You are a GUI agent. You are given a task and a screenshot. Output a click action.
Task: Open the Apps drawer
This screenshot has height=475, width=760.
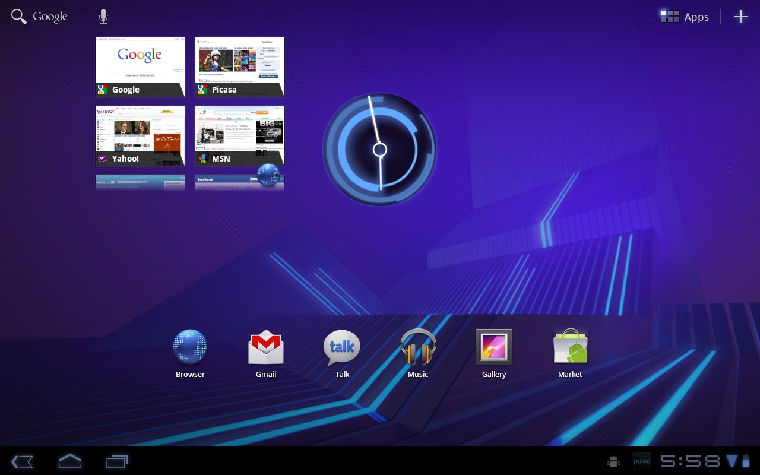(x=685, y=17)
